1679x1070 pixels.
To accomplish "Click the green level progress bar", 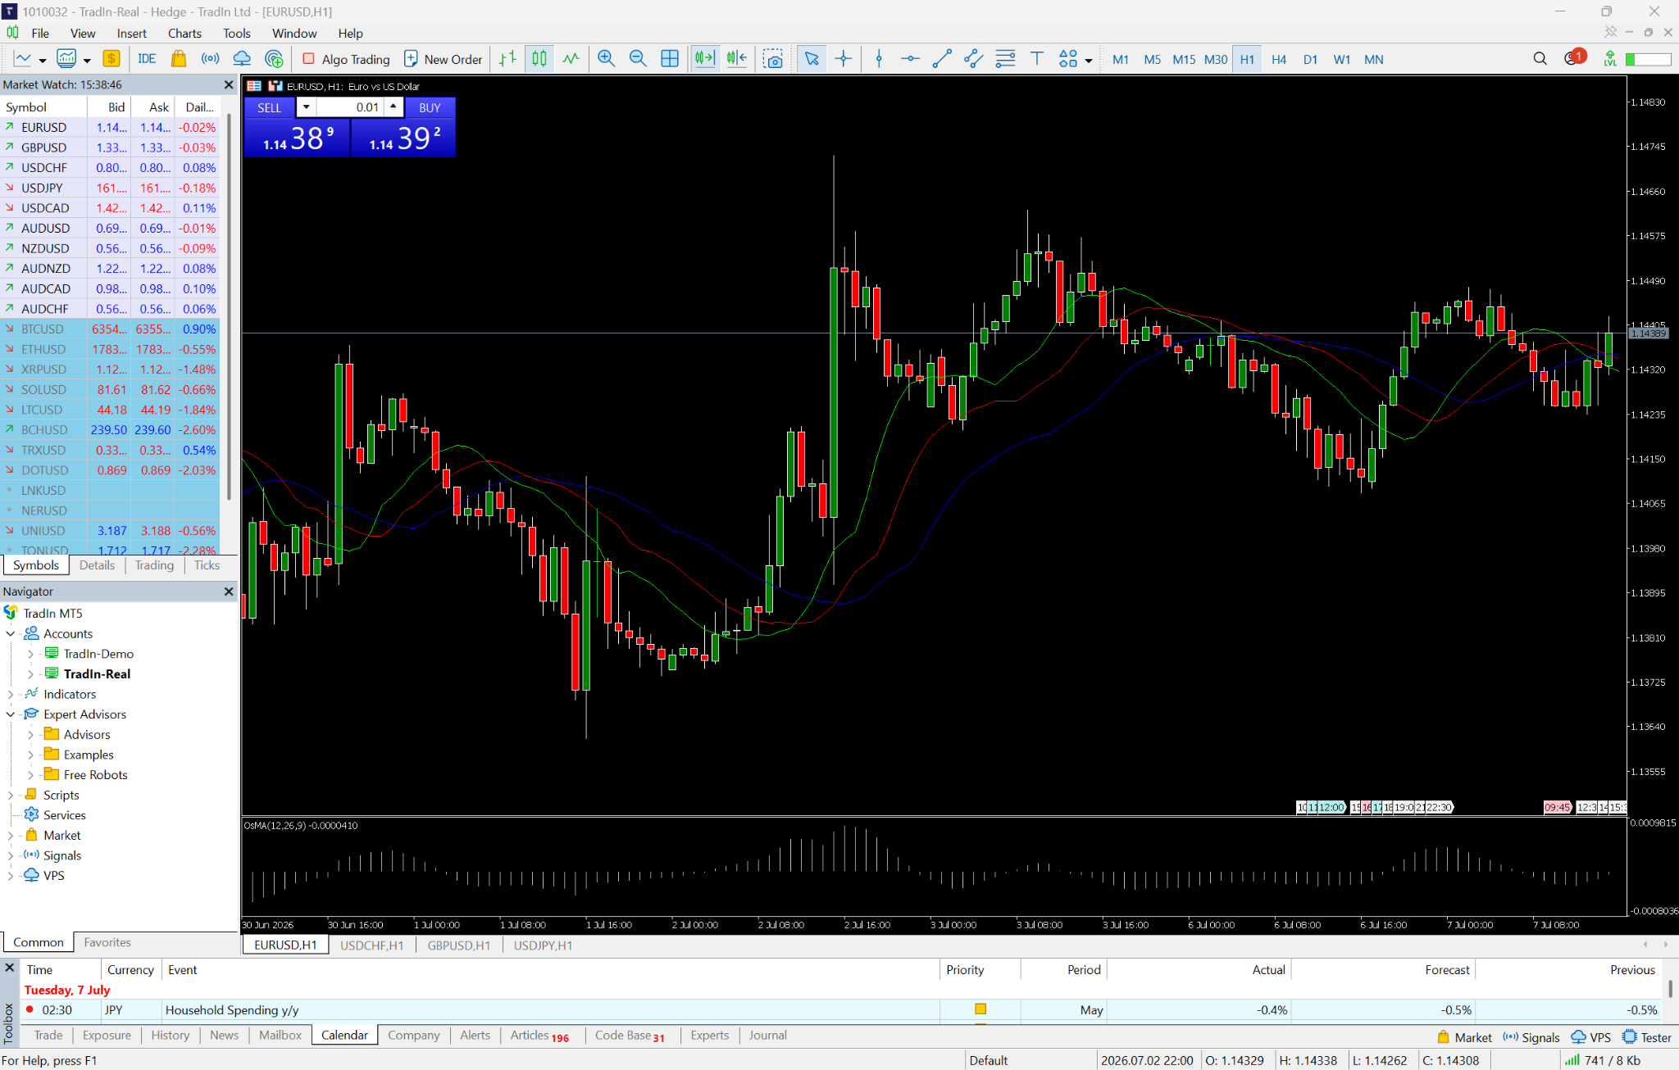I will pyautogui.click(x=1648, y=59).
